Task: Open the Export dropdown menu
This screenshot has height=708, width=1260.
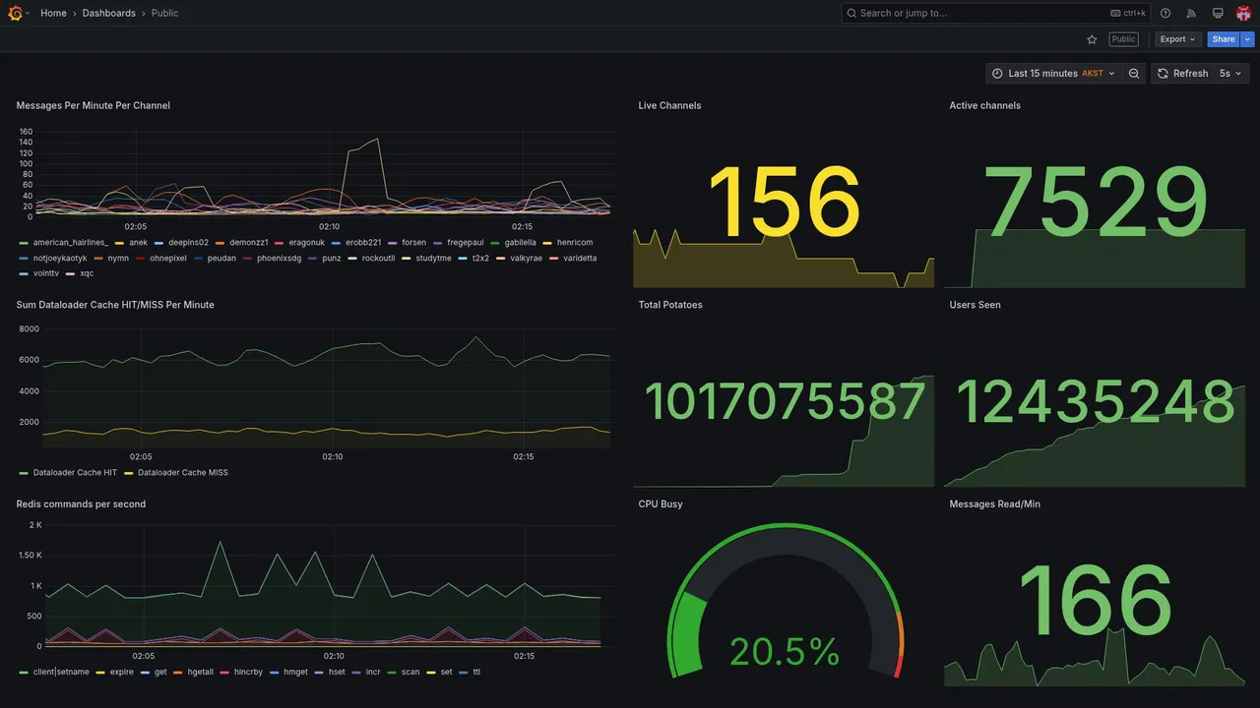Action: tap(1177, 39)
